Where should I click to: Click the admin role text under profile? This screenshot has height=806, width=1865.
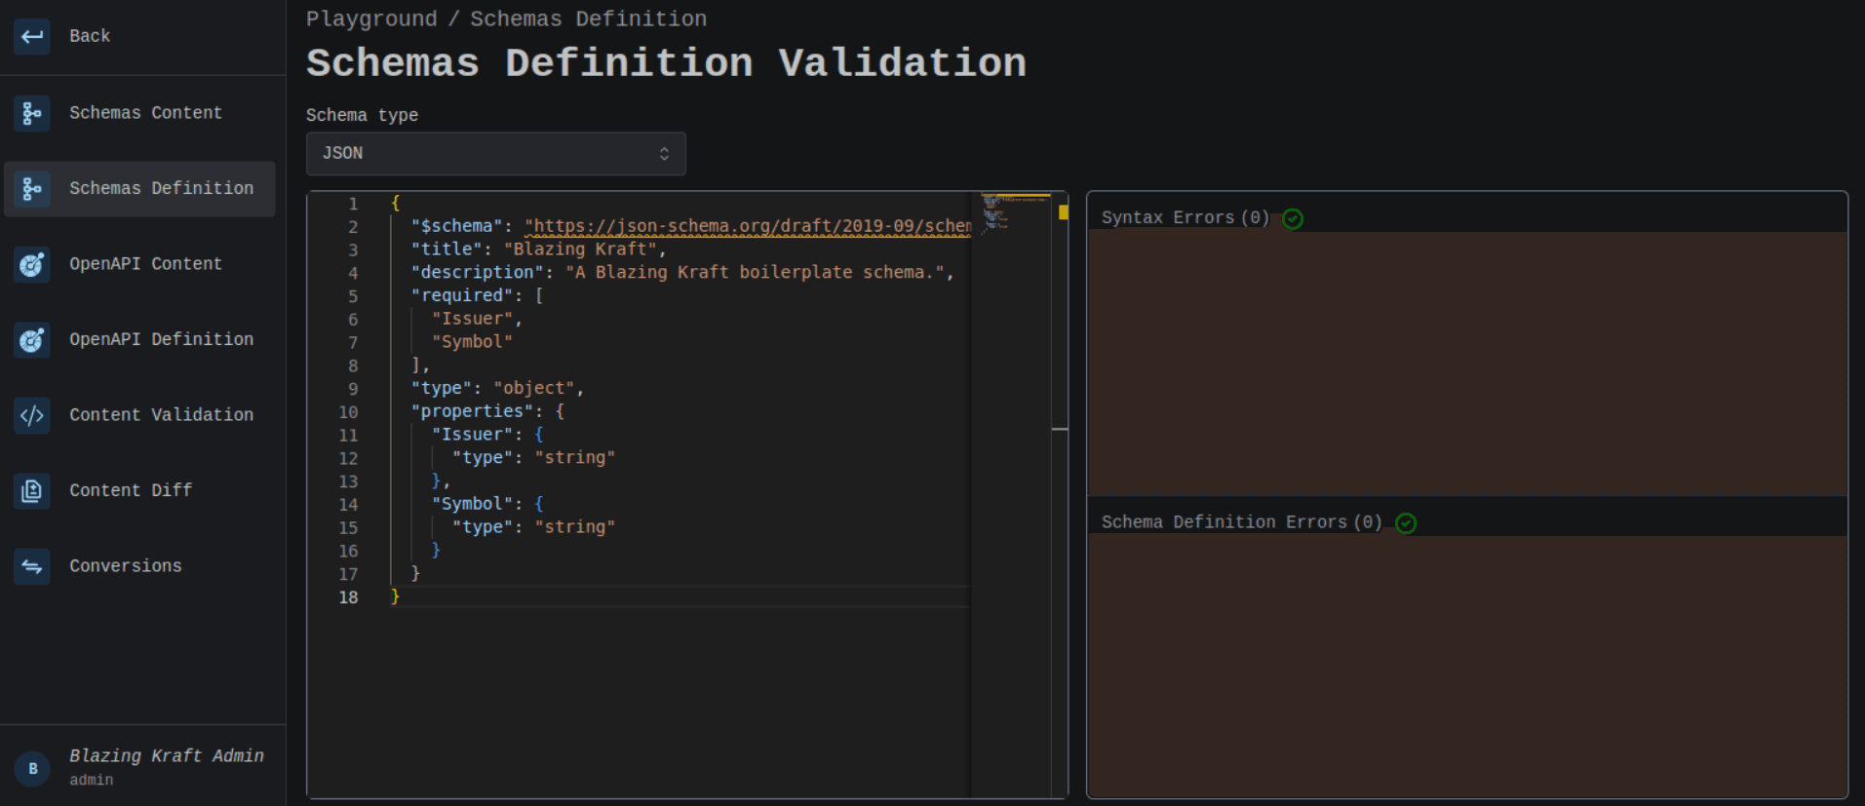[x=91, y=780]
